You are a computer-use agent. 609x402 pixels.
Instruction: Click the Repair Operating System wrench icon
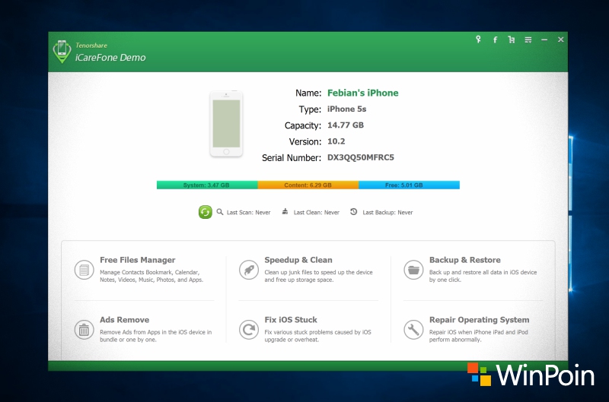click(x=413, y=329)
